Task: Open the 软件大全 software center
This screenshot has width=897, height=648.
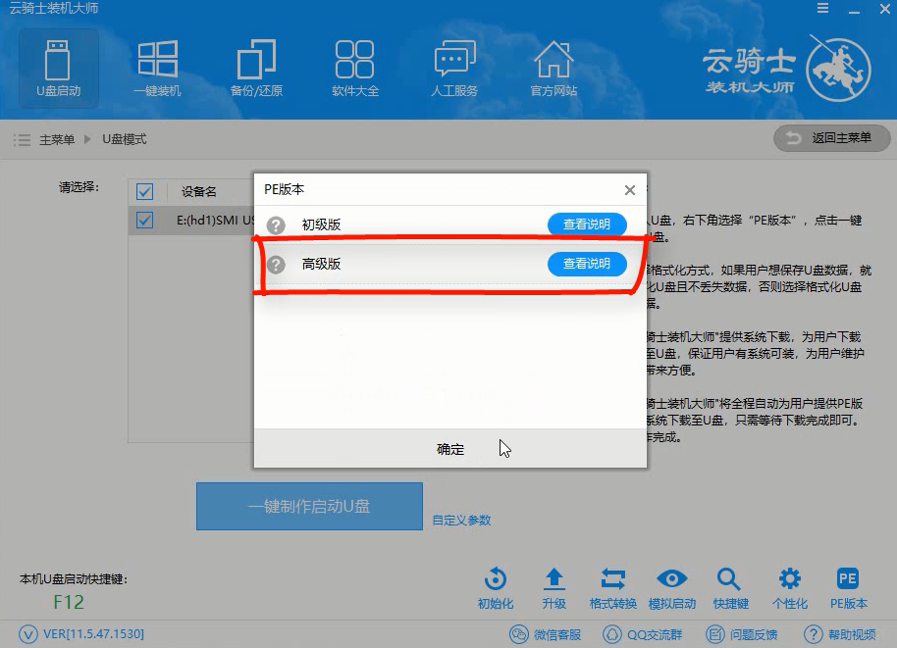Action: pos(354,67)
